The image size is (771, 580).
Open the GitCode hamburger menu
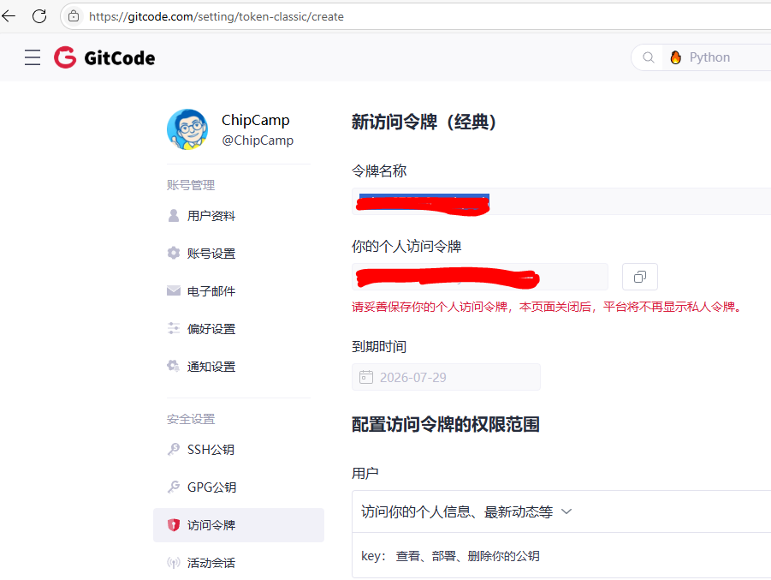32,57
